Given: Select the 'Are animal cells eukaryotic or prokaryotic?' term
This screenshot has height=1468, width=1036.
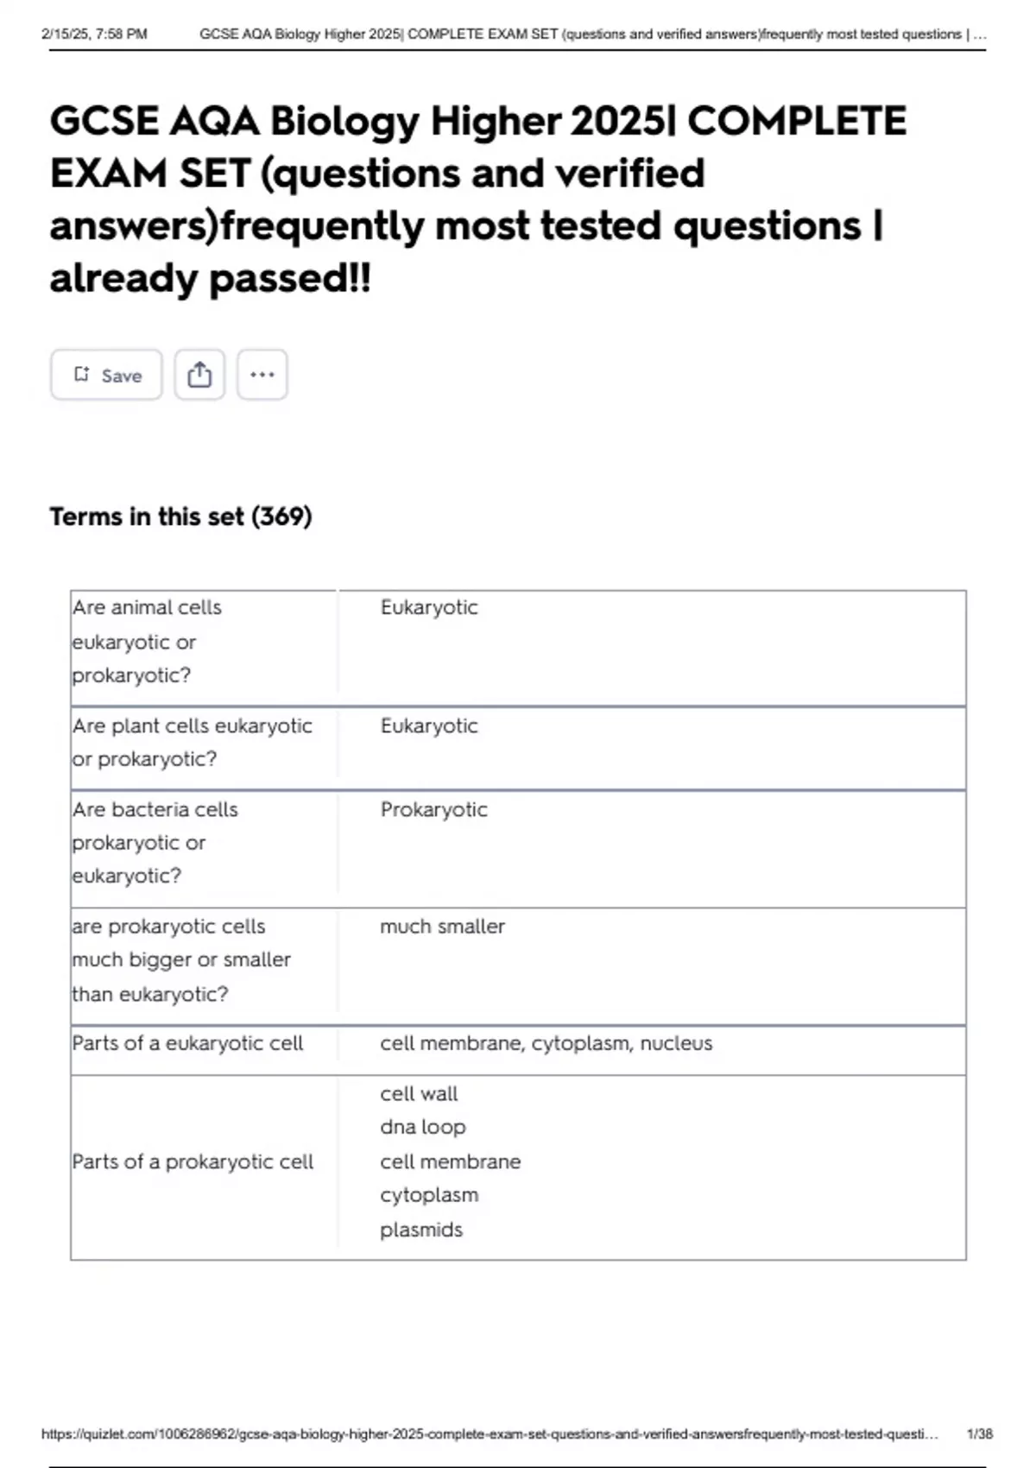Looking at the screenshot, I should [147, 642].
